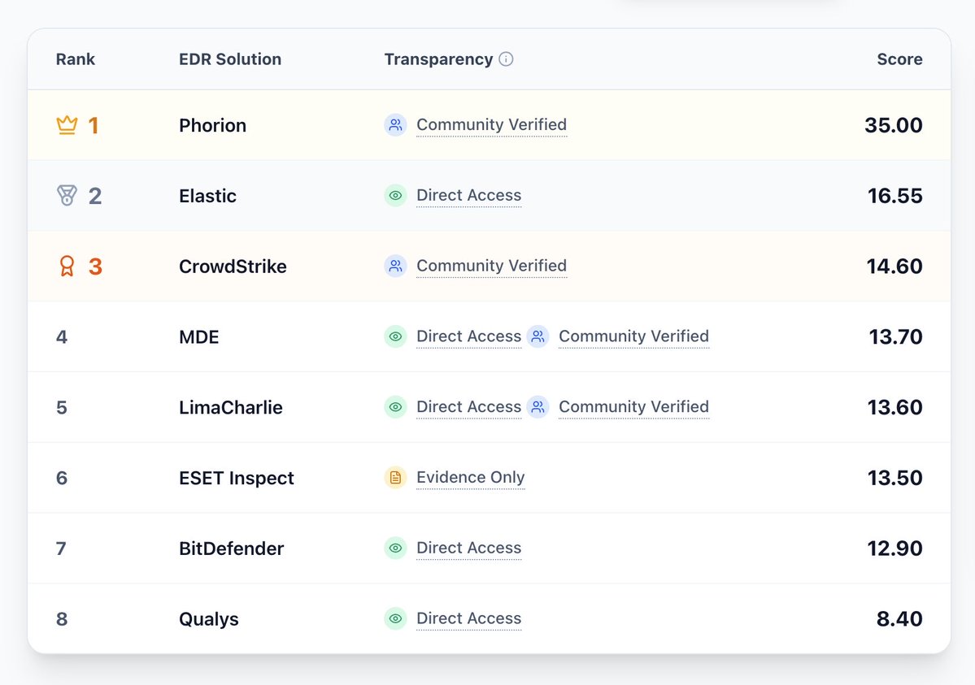Click the silver medal icon for rank 2

point(67,196)
